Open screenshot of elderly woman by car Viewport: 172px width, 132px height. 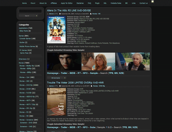(133, 61)
